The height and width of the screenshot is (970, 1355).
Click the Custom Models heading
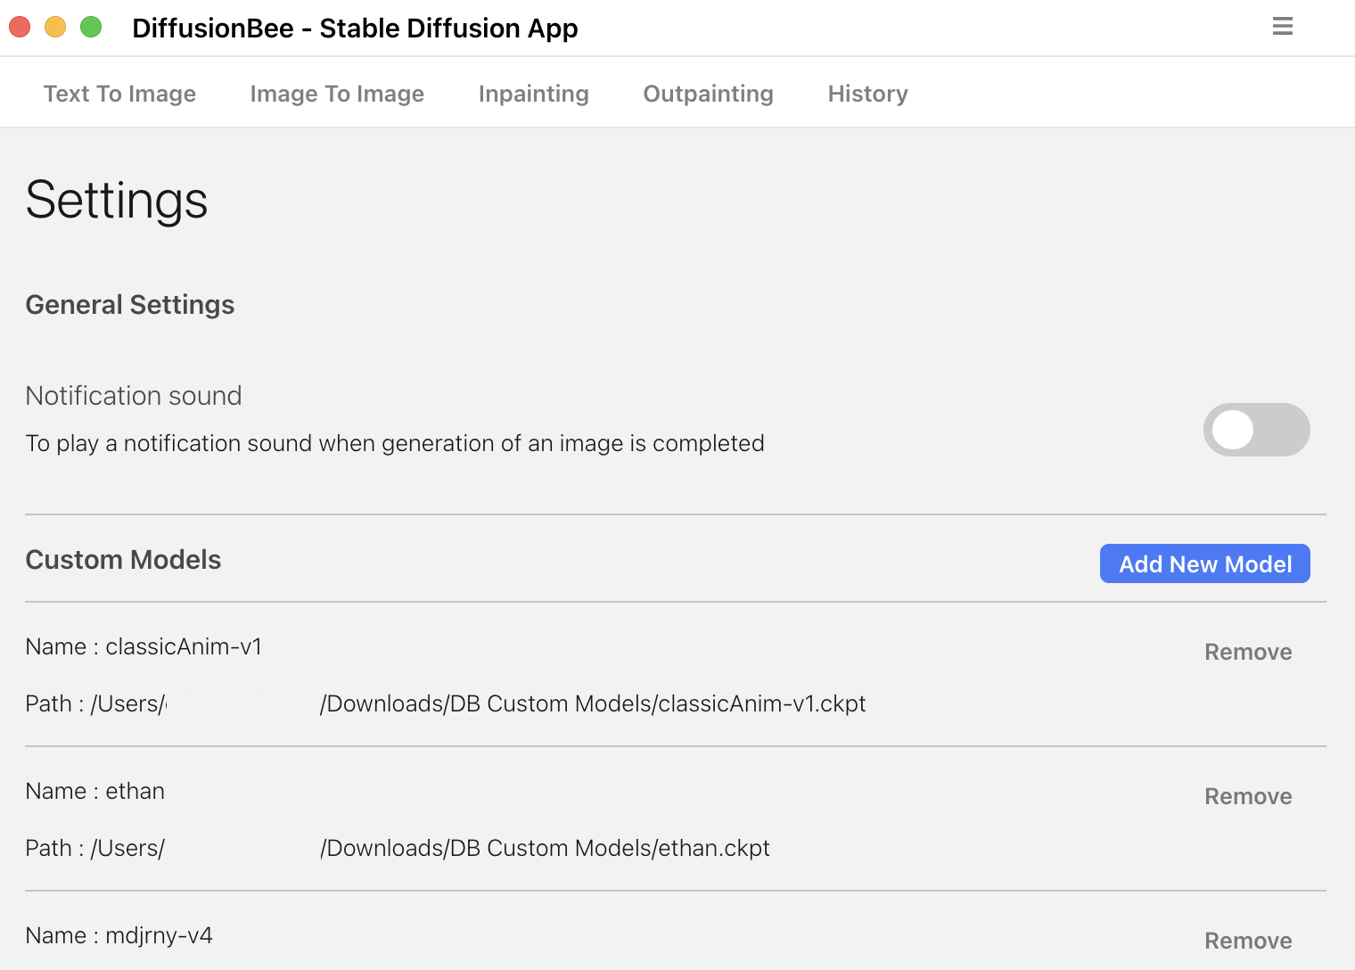click(123, 559)
